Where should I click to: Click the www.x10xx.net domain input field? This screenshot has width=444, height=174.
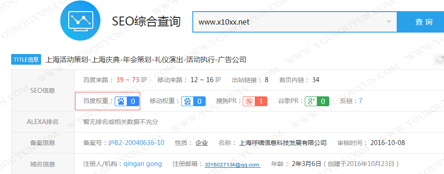(295, 22)
